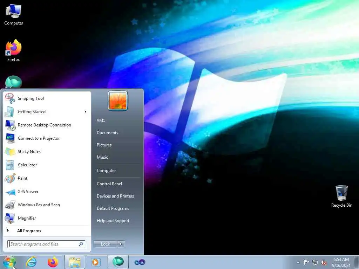The image size is (359, 269).
Task: Open the Magnifier icon
Action: [x=10, y=218]
